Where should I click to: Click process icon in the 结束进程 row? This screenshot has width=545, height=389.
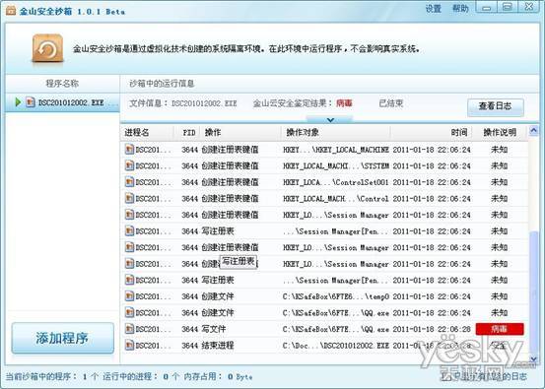coord(129,346)
